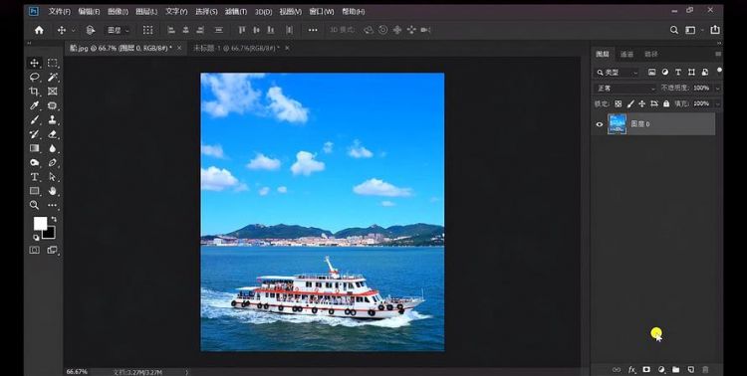
Task: Toggle lock image pixels brush icon
Action: (x=630, y=103)
